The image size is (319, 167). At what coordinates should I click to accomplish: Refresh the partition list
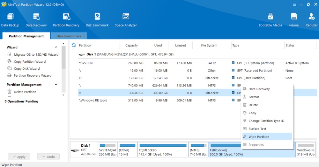click(x=74, y=45)
